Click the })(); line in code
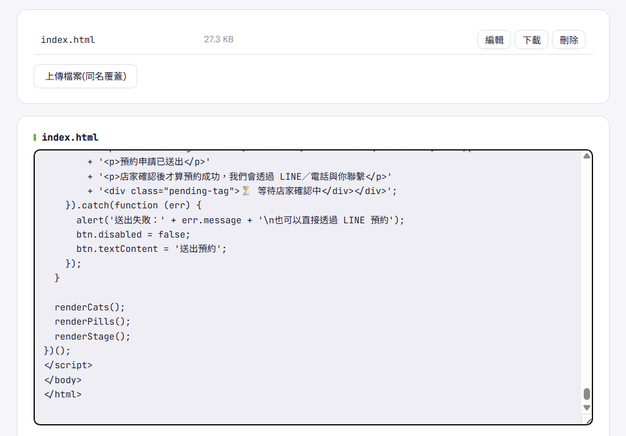Viewport: 626px width, 436px height. 57,351
